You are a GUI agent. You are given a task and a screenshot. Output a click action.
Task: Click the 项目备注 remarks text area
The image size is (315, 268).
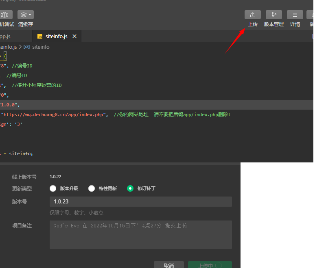[x=141, y=235]
